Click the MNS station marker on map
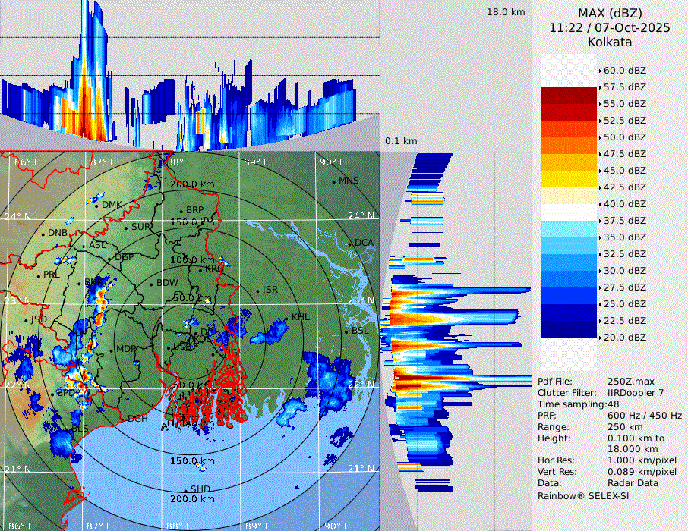The width and height of the screenshot is (688, 531). tap(333, 181)
